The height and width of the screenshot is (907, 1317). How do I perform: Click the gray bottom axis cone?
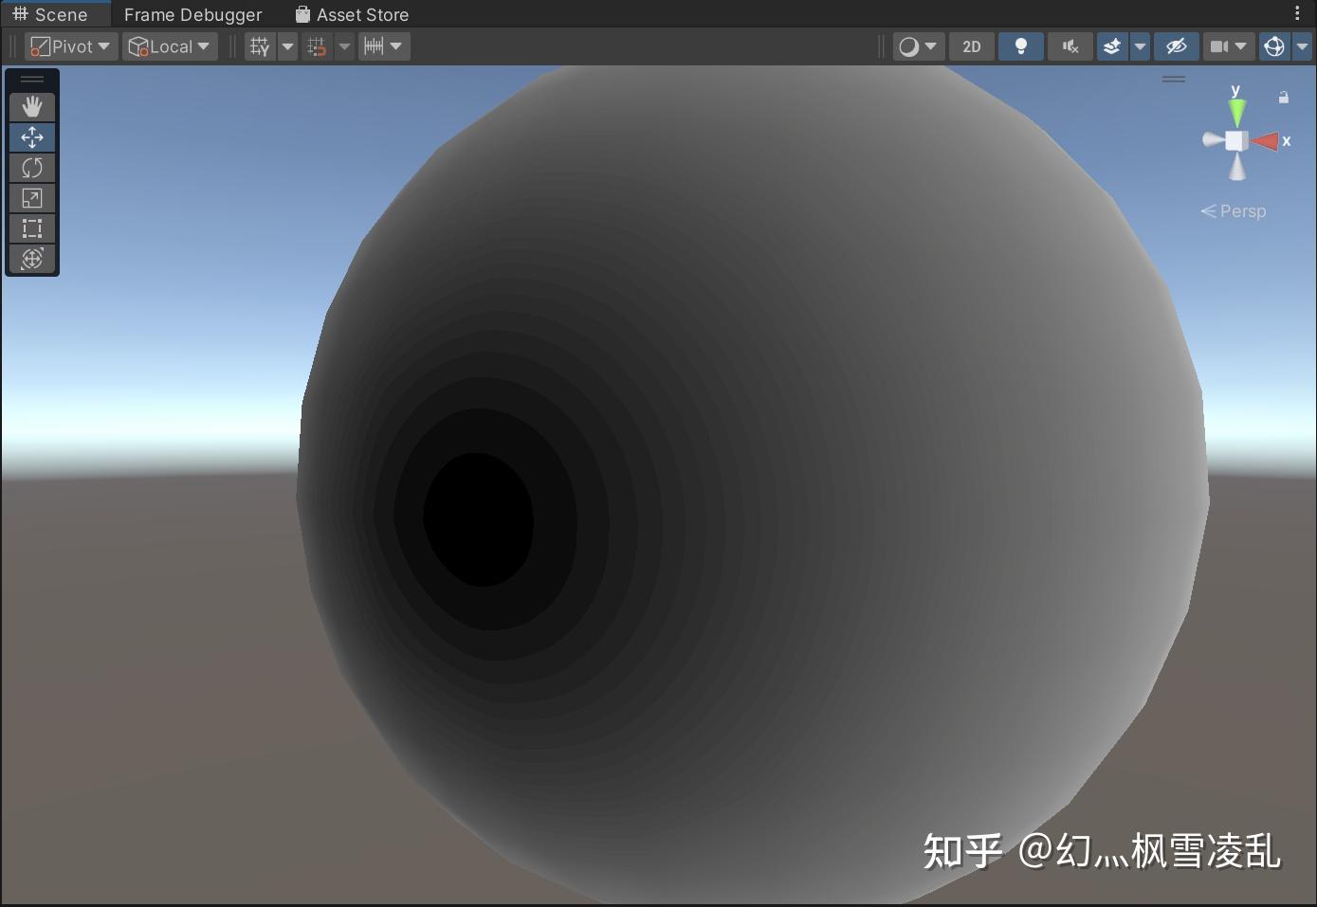1237,168
